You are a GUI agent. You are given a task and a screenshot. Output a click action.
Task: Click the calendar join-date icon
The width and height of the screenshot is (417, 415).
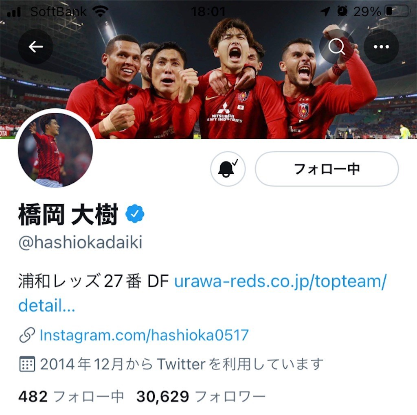pos(27,364)
